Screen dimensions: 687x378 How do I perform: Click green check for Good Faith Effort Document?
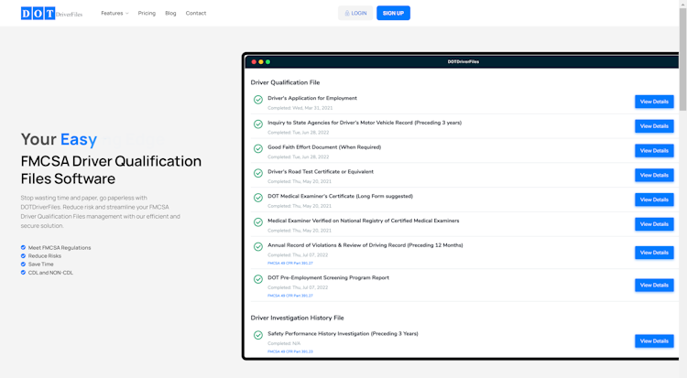pos(258,149)
